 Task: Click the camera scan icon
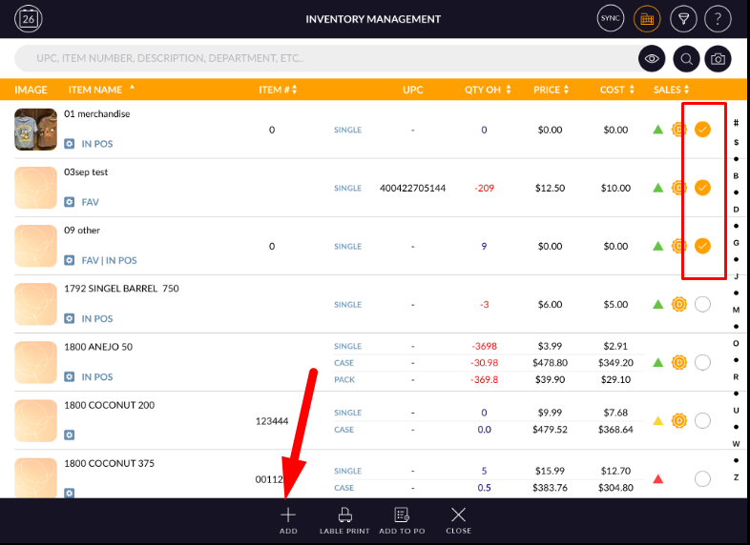tap(718, 59)
